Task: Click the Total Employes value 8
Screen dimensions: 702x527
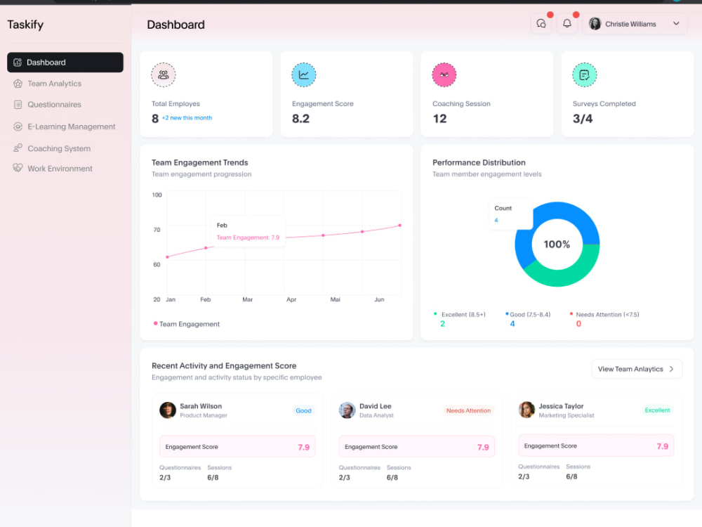Action: pos(155,118)
